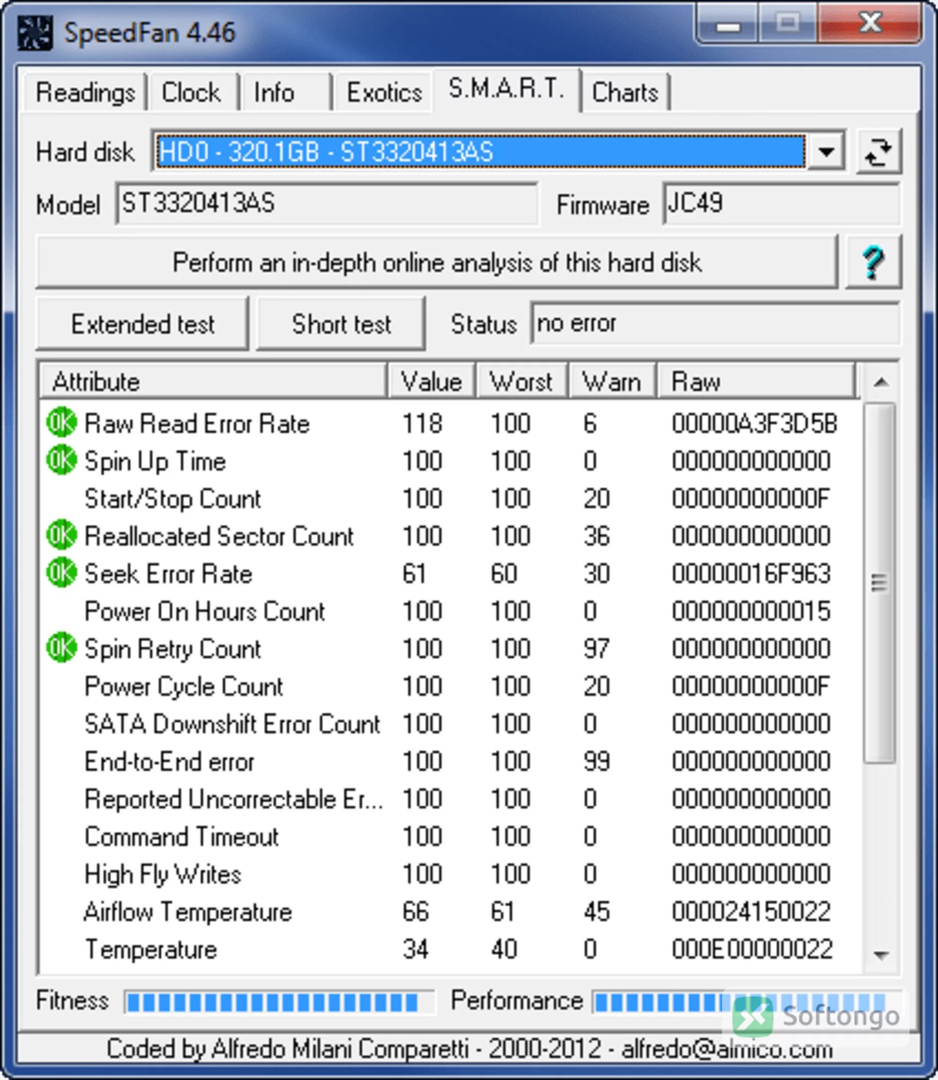
Task: Select the Raw Read Error Rate row
Action: click(450, 423)
